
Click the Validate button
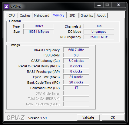(88, 117)
